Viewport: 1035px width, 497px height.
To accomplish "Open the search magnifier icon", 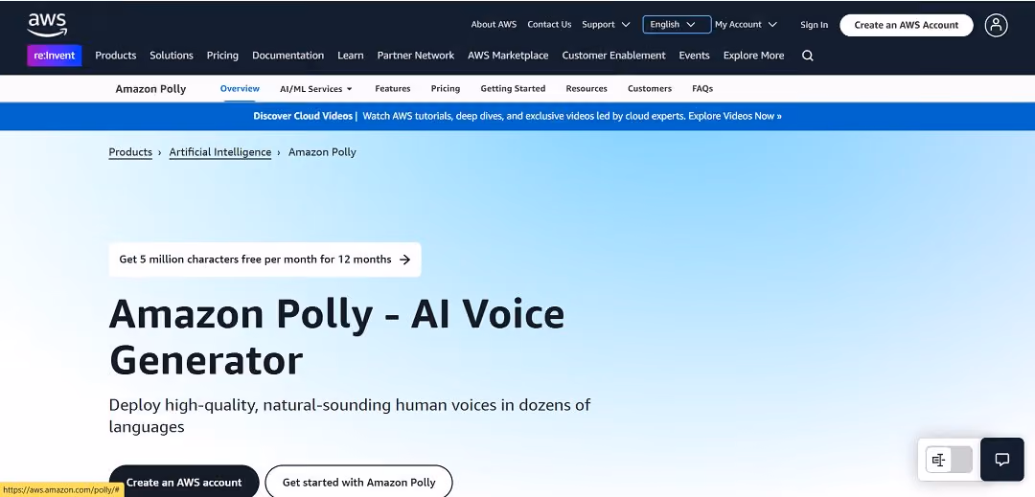I will click(x=807, y=56).
